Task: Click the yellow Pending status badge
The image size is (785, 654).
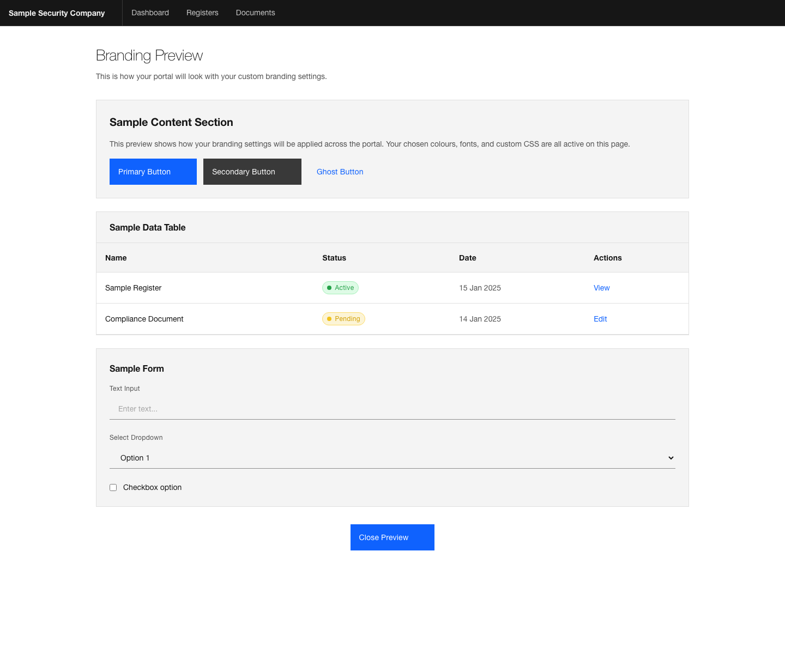Action: coord(343,319)
